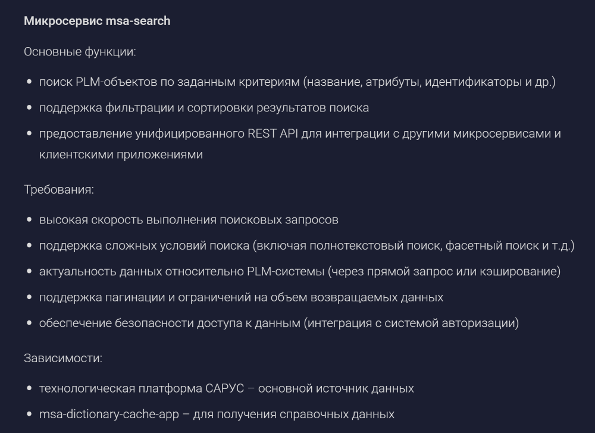Click the bullet 'высокая скорость выполнения поисковых запросов'
Screen dimensions: 595x433
pyautogui.click(x=189, y=220)
